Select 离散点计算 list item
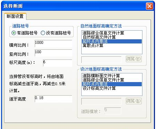The image size is (156, 129). point(112,46)
